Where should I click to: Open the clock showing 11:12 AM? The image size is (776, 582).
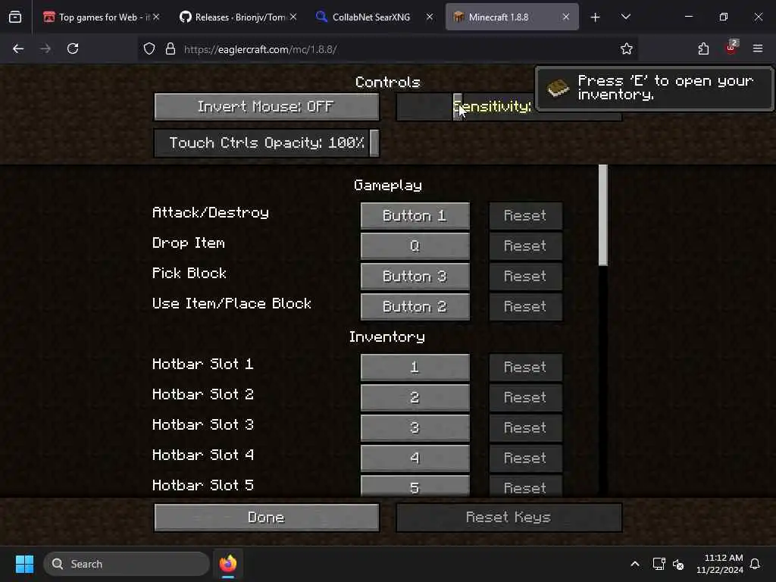[x=720, y=564]
